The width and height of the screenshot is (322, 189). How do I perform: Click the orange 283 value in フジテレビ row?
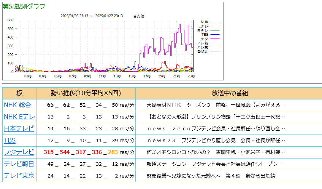point(113,152)
